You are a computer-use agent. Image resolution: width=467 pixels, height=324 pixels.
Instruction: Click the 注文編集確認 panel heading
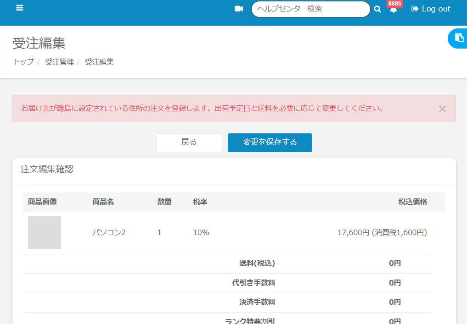pos(47,170)
